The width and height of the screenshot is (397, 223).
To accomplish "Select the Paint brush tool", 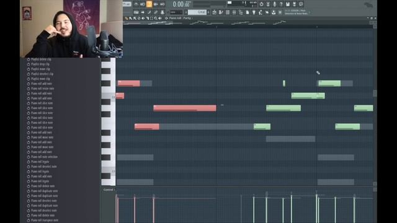I will coord(131,18).
